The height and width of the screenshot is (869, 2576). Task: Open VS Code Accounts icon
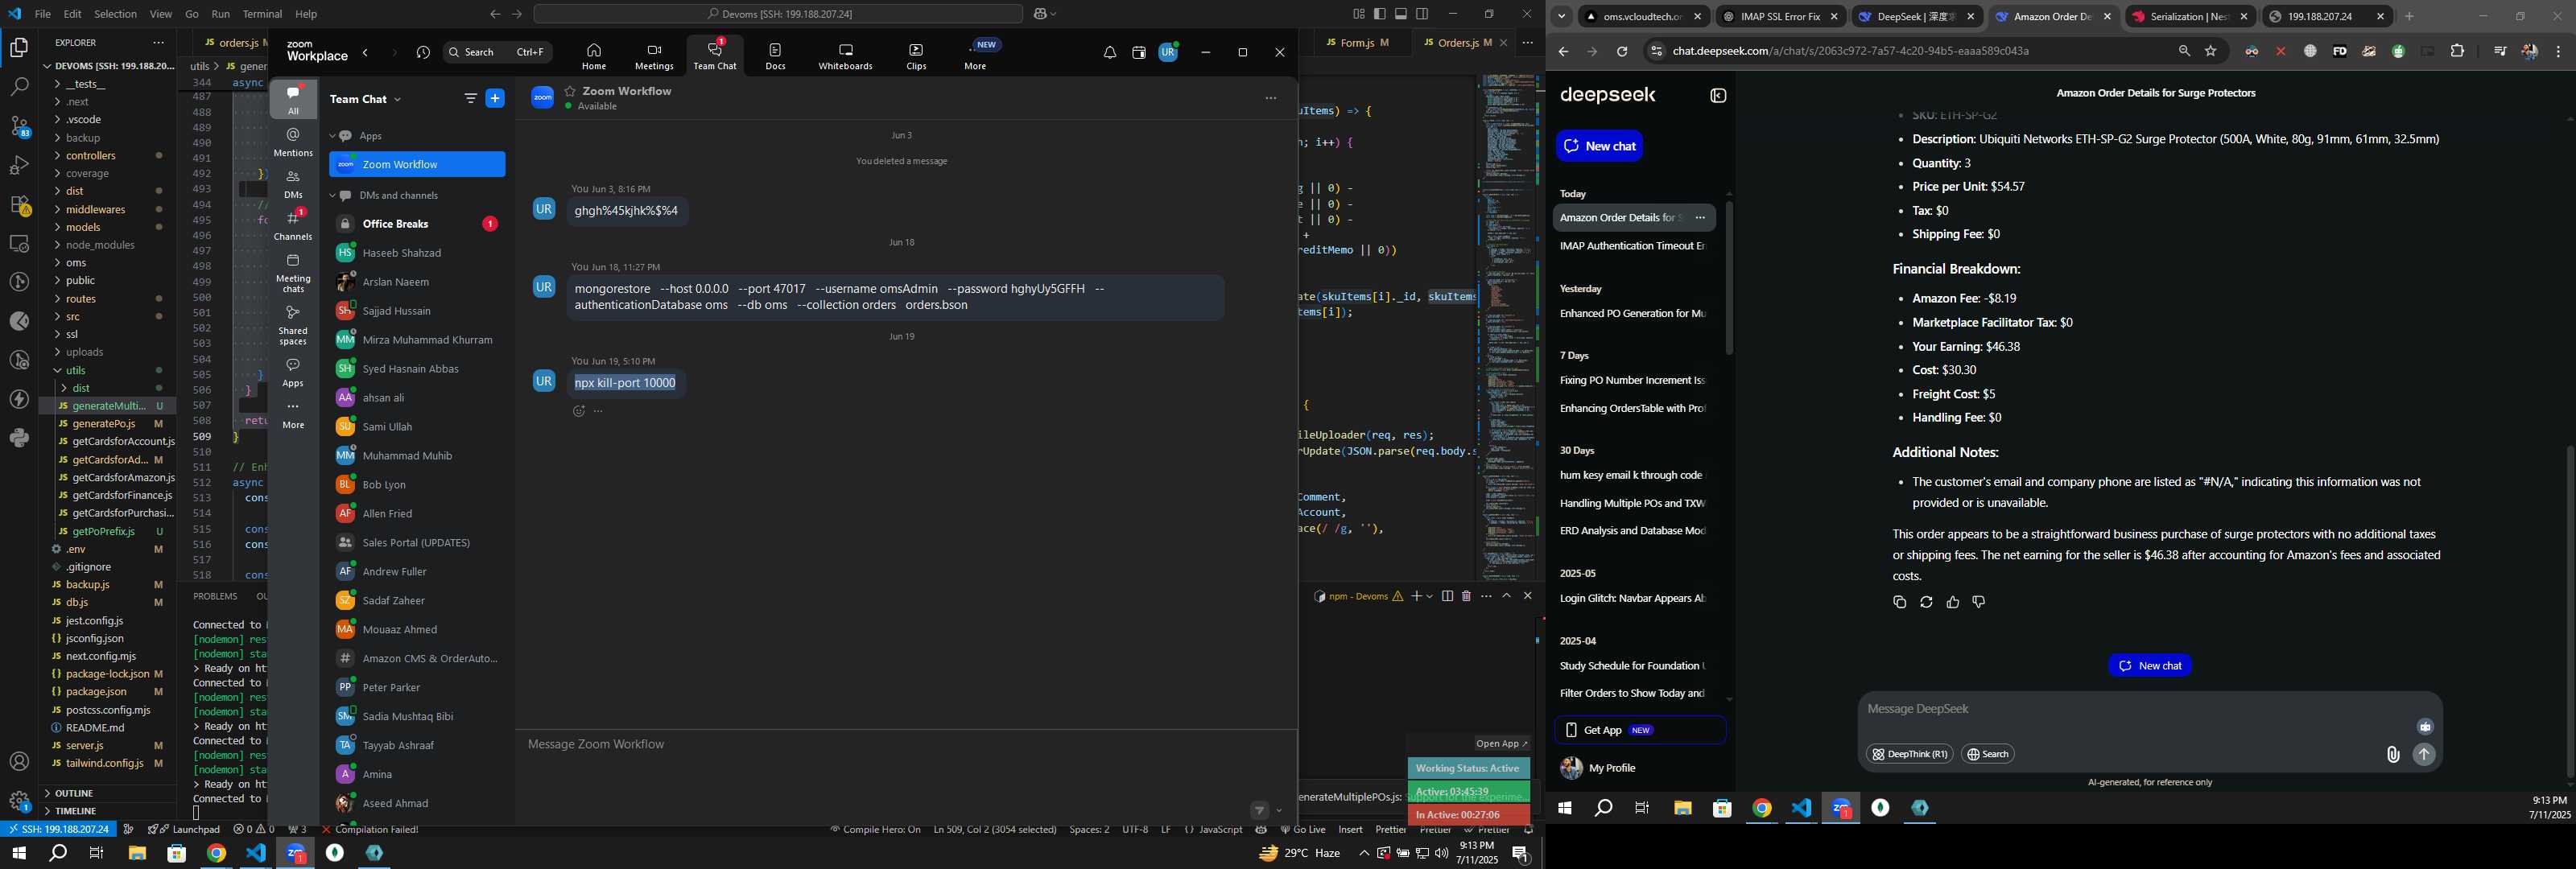coord(19,762)
